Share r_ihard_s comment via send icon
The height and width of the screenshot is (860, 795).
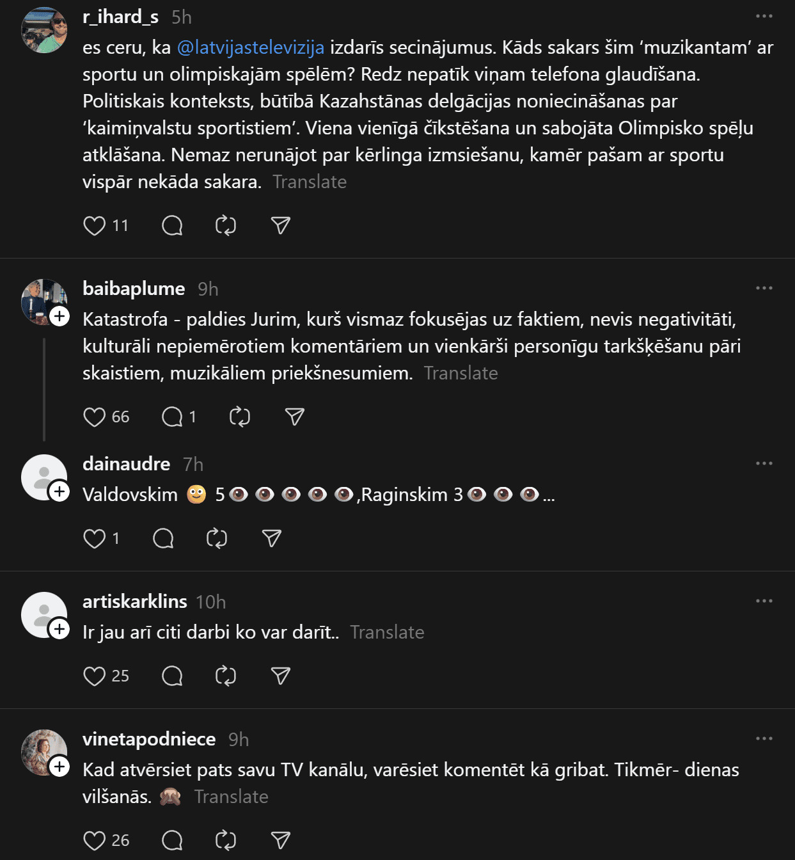(281, 226)
